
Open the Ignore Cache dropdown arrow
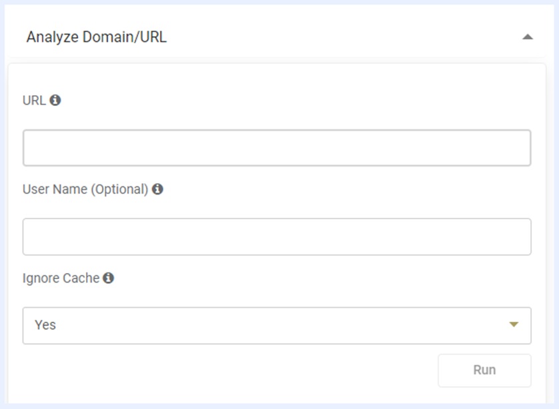coord(513,325)
